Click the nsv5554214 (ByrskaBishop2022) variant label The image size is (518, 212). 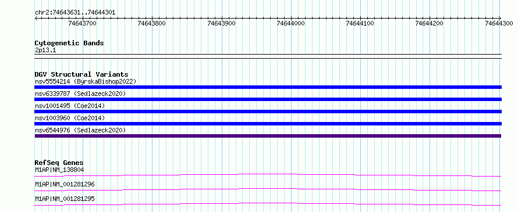(86, 81)
